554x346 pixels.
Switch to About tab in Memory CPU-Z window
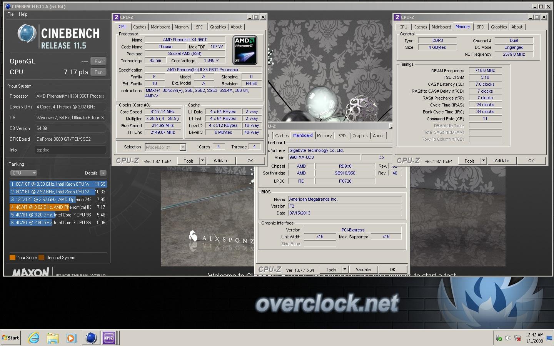(517, 27)
